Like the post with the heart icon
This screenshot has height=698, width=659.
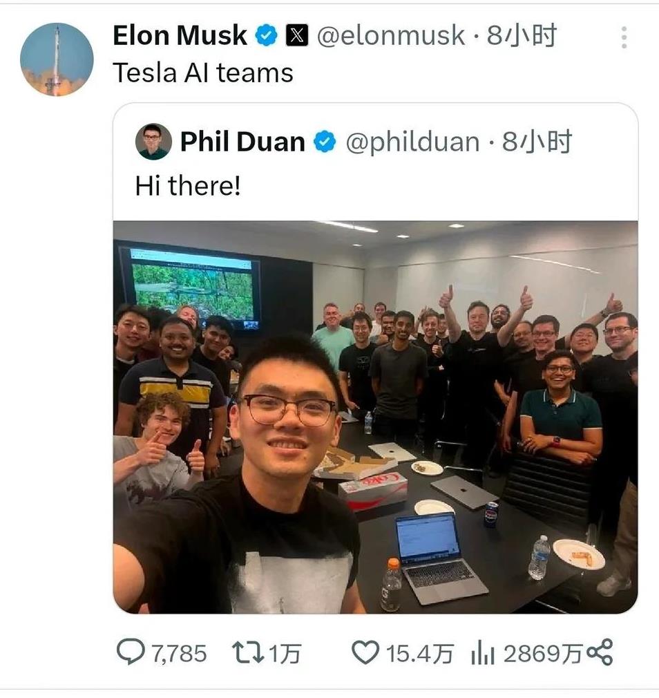coord(365,652)
